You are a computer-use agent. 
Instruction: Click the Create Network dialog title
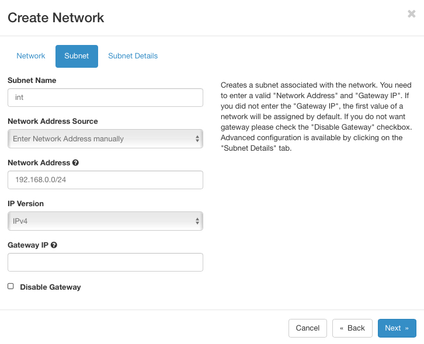tap(55, 18)
